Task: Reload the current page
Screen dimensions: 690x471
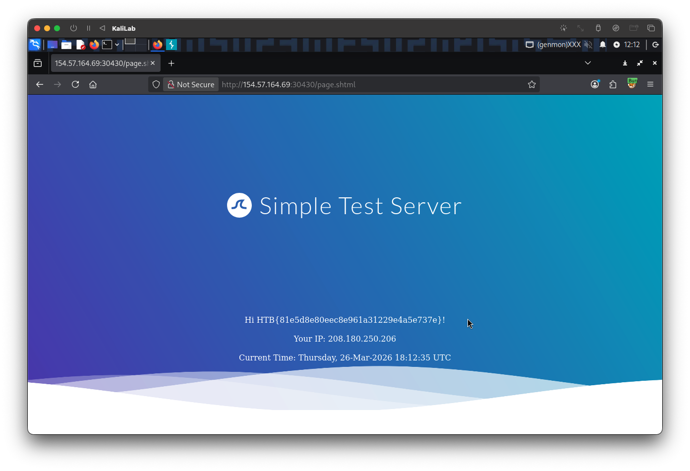Action: (75, 84)
